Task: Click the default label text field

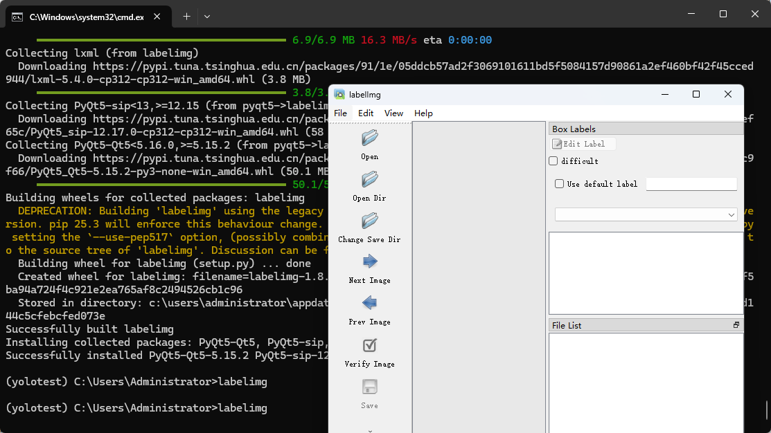Action: pyautogui.click(x=691, y=184)
